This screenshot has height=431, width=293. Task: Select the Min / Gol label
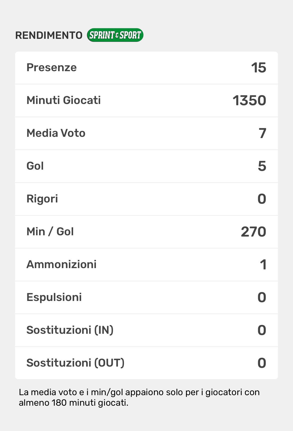click(50, 232)
